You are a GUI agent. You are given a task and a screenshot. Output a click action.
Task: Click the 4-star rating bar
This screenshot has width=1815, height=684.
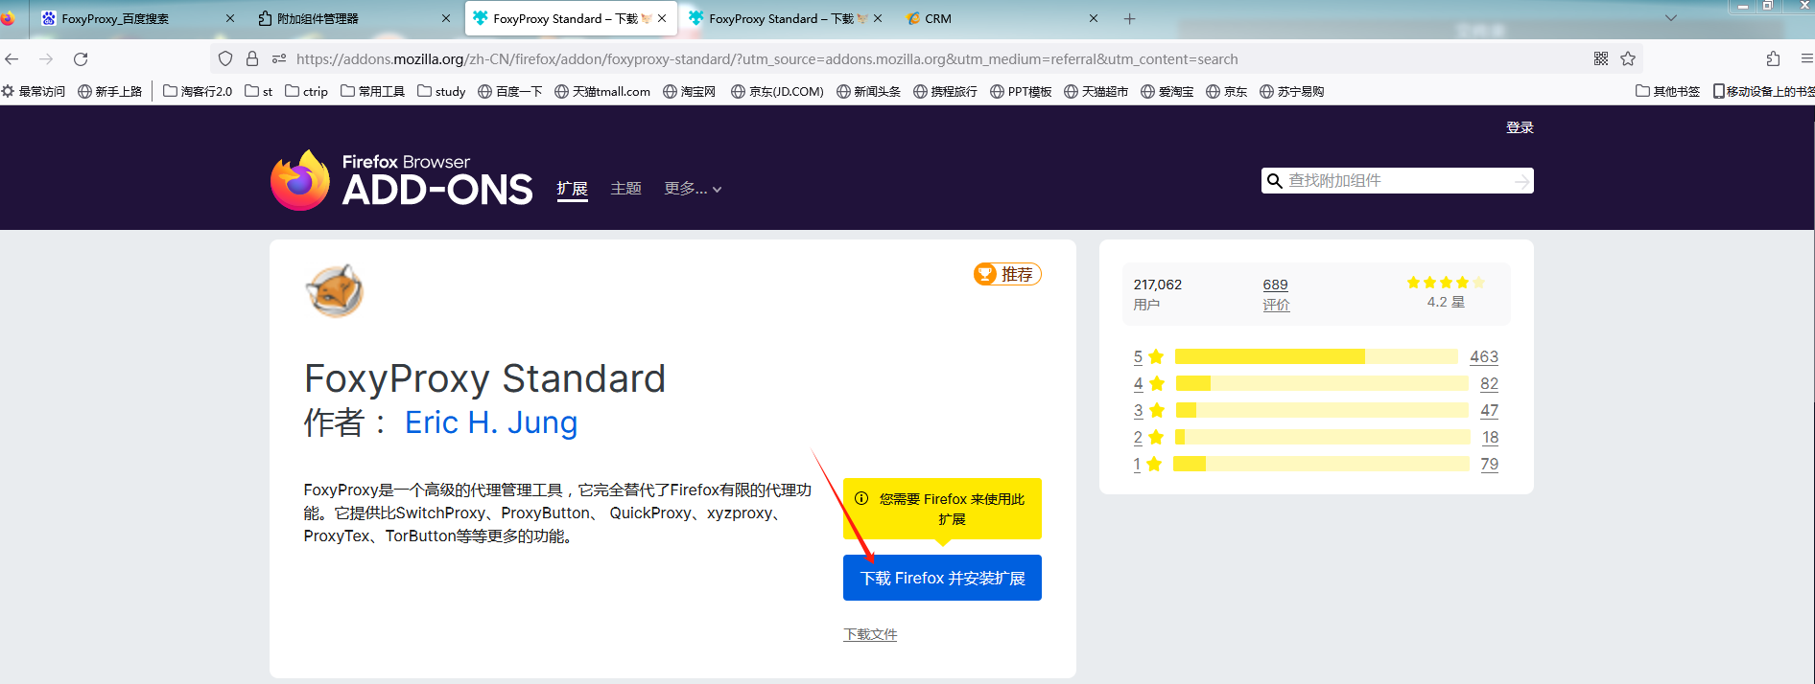[1322, 383]
